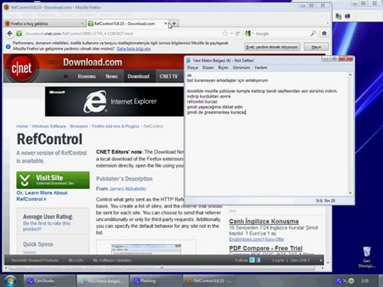Open News section in CNET nav
This screenshot has height=287, width=383.
point(112,77)
